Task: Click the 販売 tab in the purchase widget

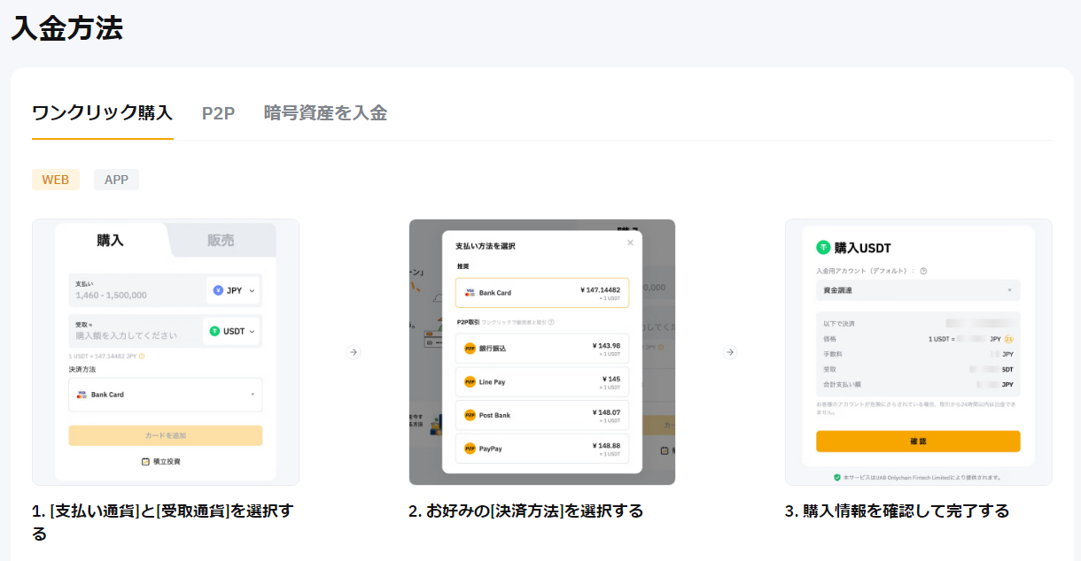Action: pyautogui.click(x=221, y=241)
